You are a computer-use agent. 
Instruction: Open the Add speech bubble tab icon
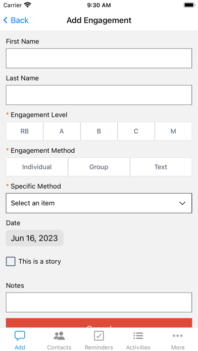tap(20, 336)
